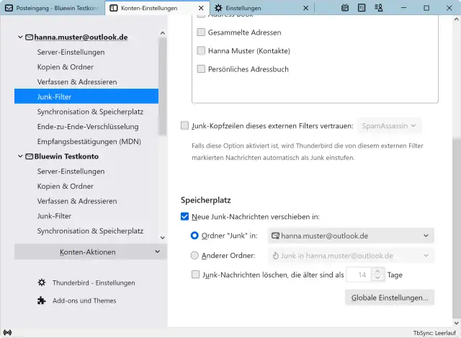
Task: Close the Einstellungen tab
Action: coord(305,8)
